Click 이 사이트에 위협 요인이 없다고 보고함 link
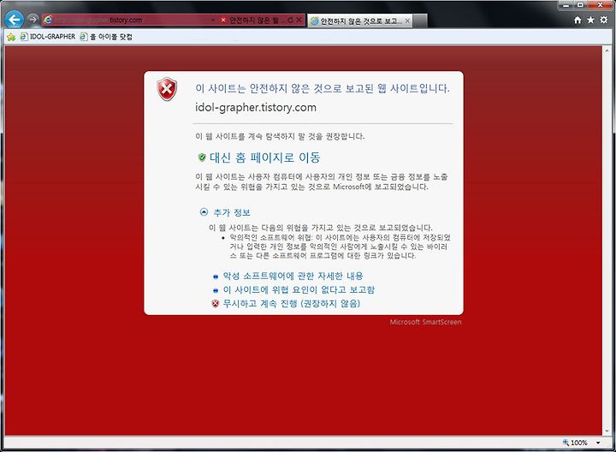This screenshot has width=616, height=452. (299, 289)
